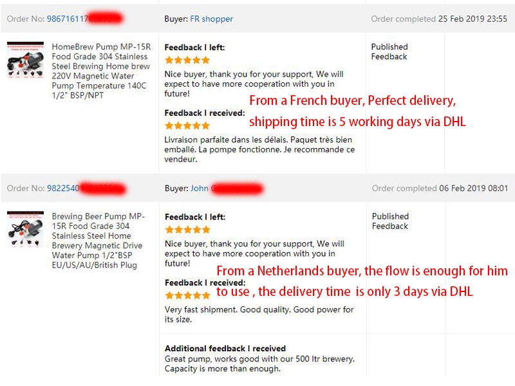The width and height of the screenshot is (515, 386).
Task: Open Brewing Beer Pump MP-15R product title
Action: pyautogui.click(x=98, y=241)
